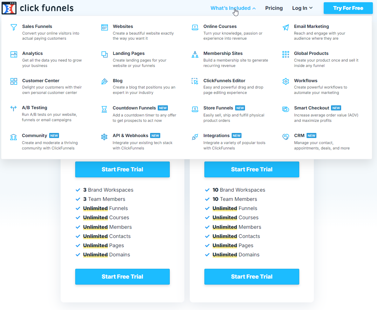Viewport: 377px width, 310px height.
Task: Click the CRM handshake icon
Action: [x=286, y=137]
